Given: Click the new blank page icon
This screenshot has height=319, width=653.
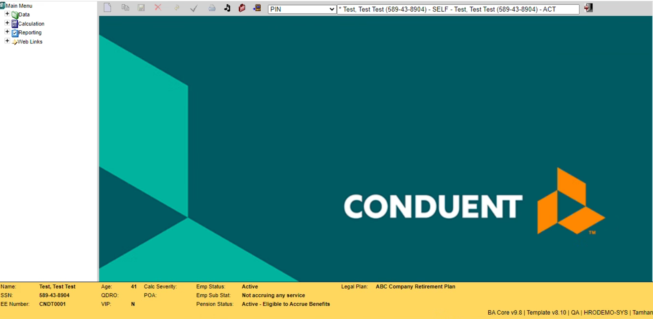Looking at the screenshot, I should [107, 8].
